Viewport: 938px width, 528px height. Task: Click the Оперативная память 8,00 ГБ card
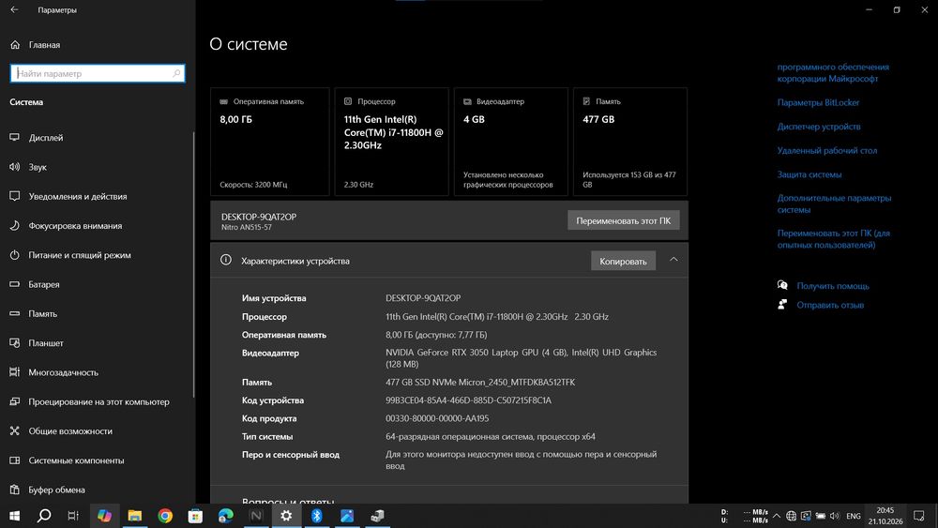(x=270, y=142)
